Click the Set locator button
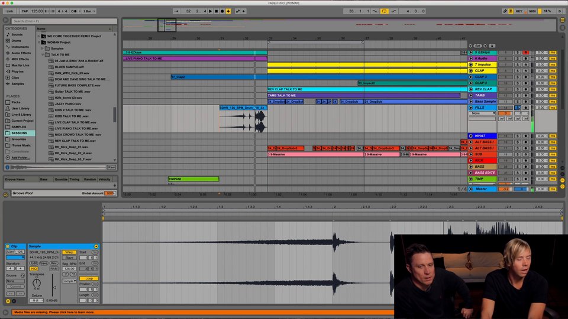The image size is (568, 319). (x=477, y=46)
